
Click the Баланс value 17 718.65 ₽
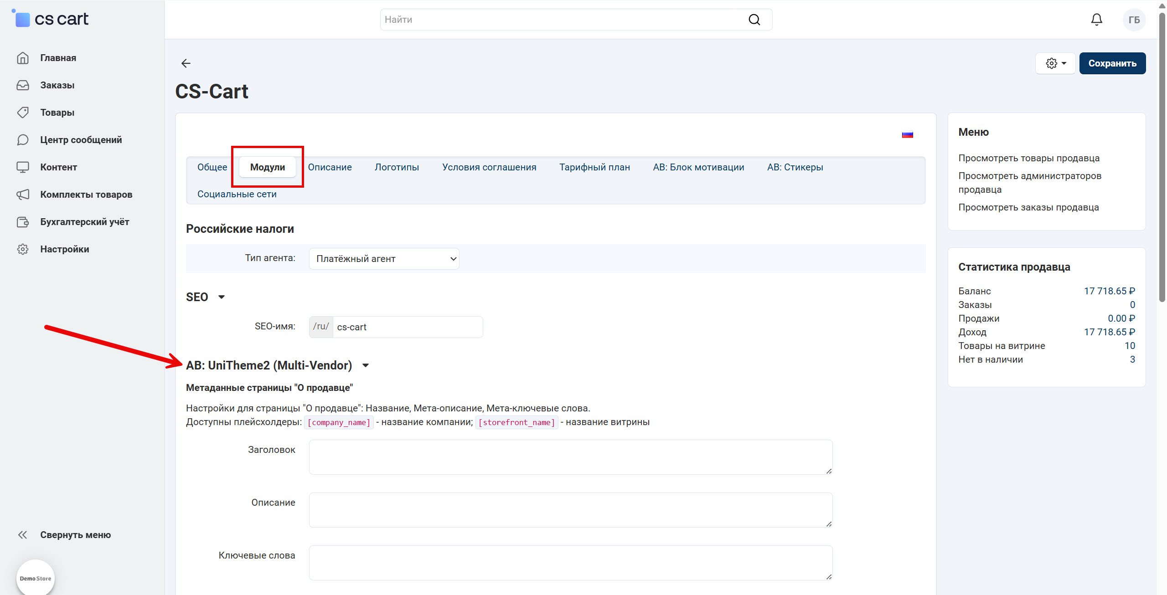coord(1109,291)
